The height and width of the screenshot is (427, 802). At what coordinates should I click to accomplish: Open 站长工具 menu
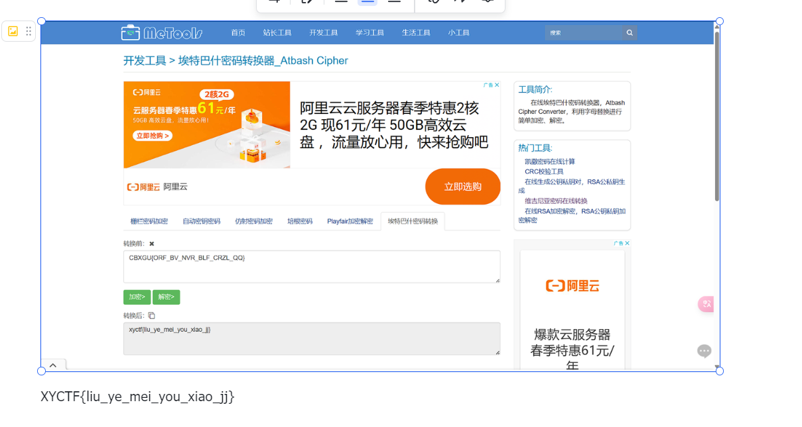[x=277, y=32]
